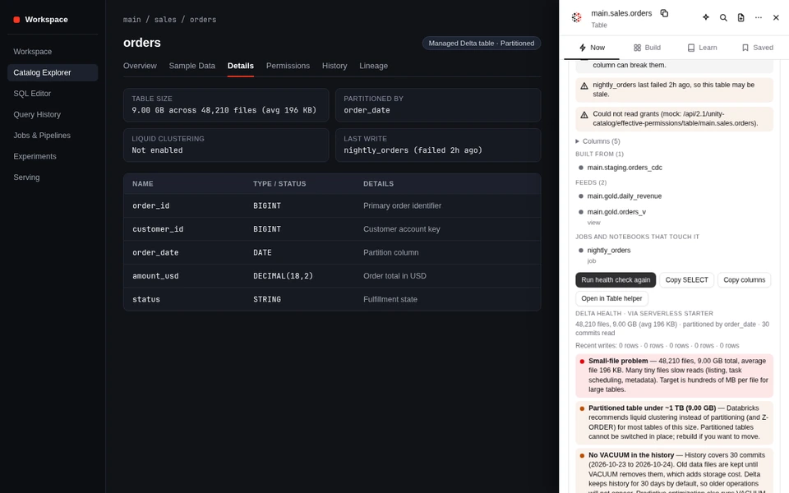Click Last Write 'nightly_orders (failed 2h ago)' value
The image size is (789, 493).
[413, 150]
